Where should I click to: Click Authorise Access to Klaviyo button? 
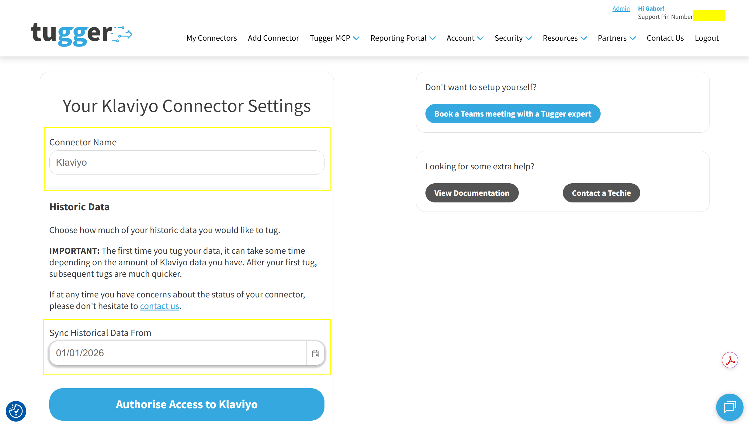(187, 404)
